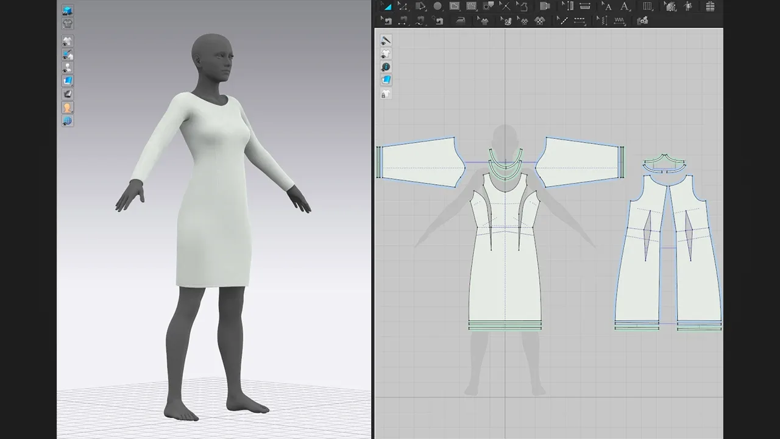Select the right sleeve pattern piece
The image size is (780, 439).
[579, 162]
